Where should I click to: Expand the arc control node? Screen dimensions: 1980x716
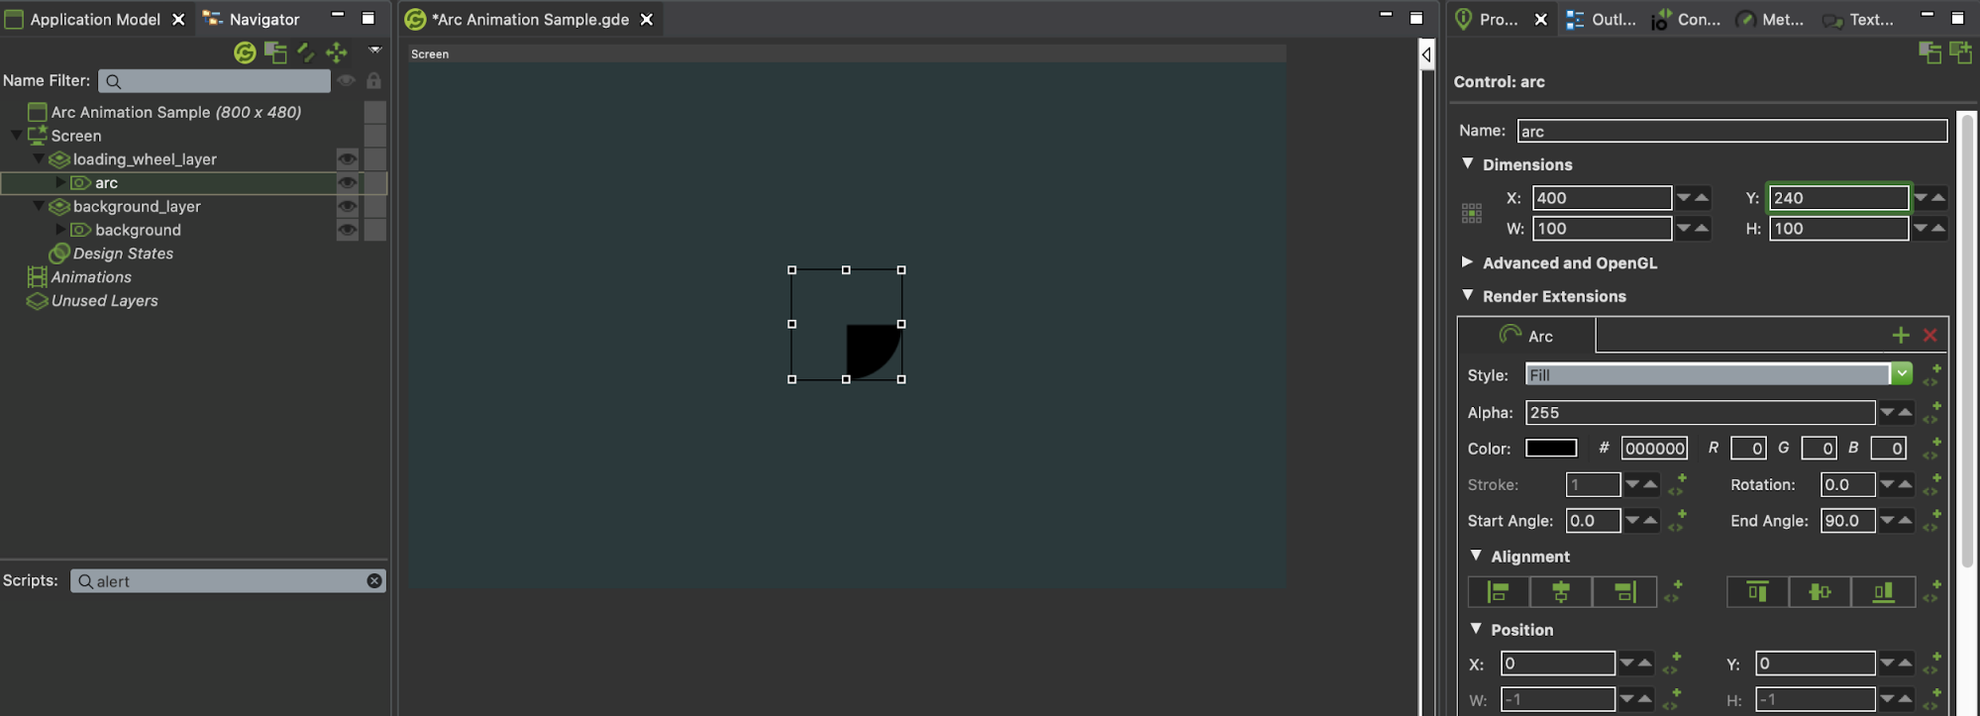[x=60, y=182]
